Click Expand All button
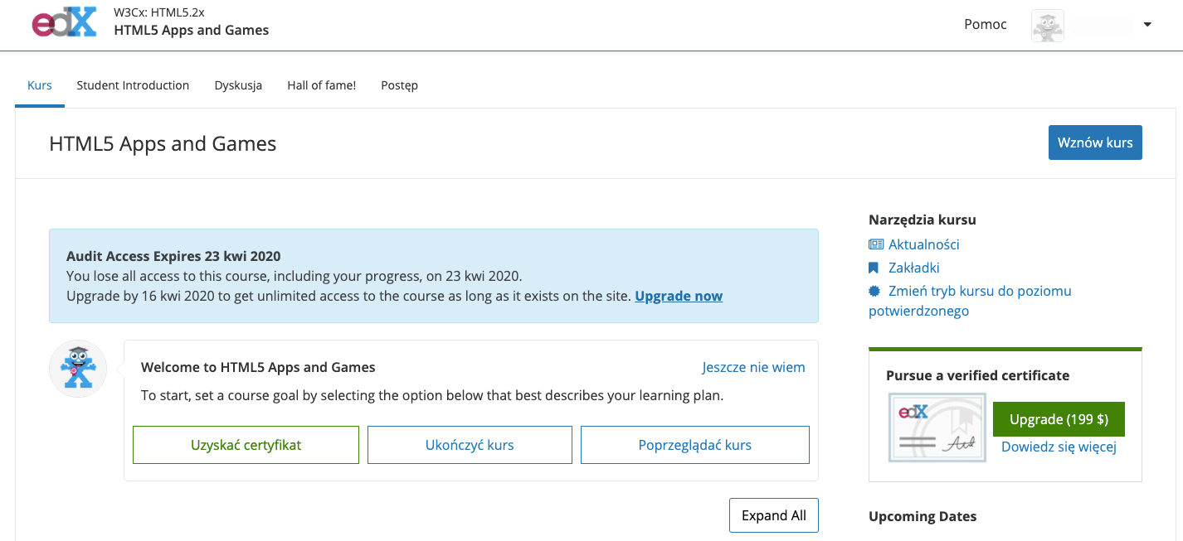The height and width of the screenshot is (541, 1183). (774, 515)
